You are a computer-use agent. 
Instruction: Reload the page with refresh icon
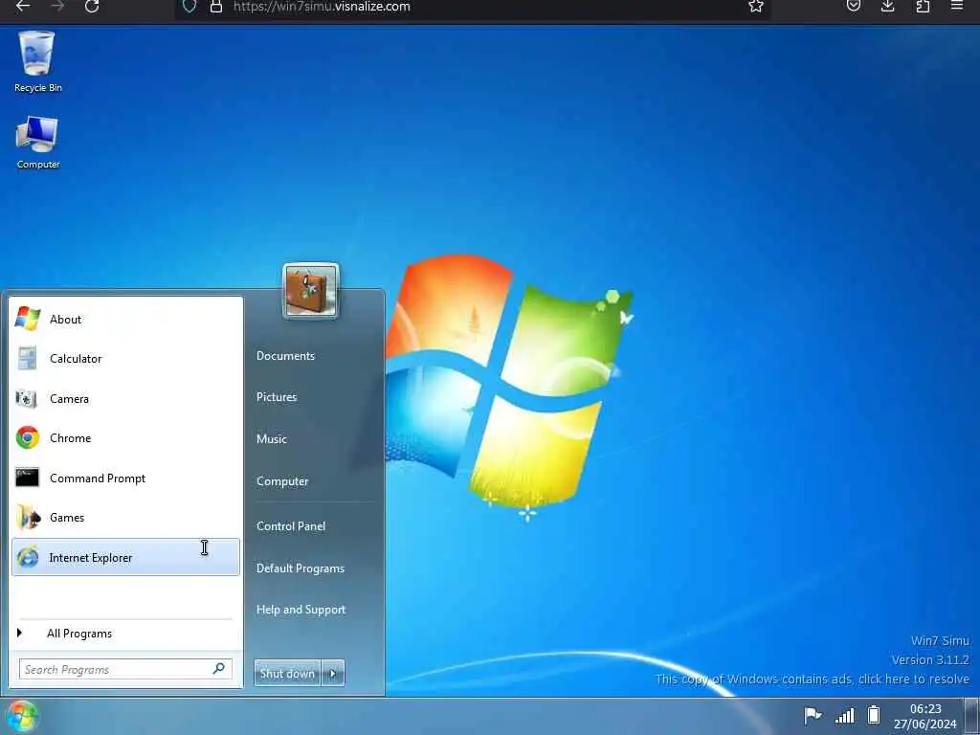(x=92, y=7)
